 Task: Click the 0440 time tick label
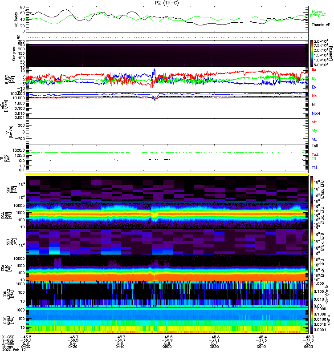pyautogui.click(x=120, y=347)
